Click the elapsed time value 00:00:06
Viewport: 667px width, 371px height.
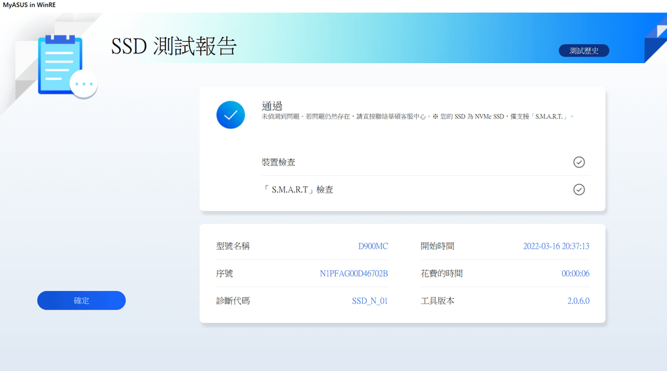pyautogui.click(x=576, y=273)
